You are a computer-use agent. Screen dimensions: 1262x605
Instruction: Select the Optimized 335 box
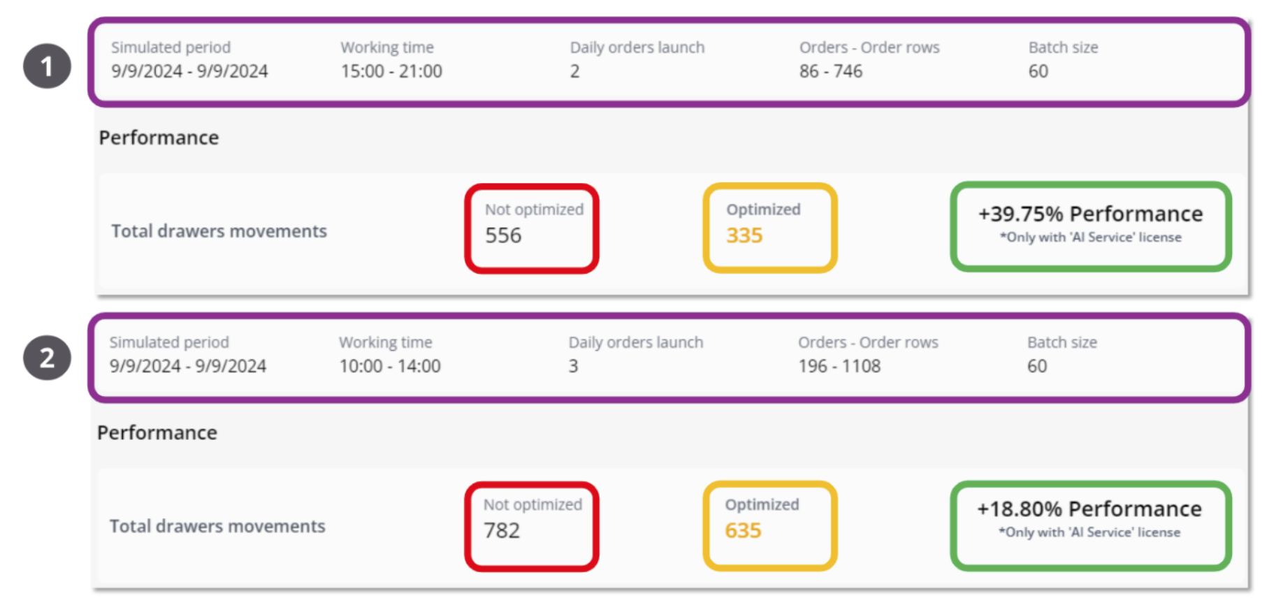click(x=770, y=228)
